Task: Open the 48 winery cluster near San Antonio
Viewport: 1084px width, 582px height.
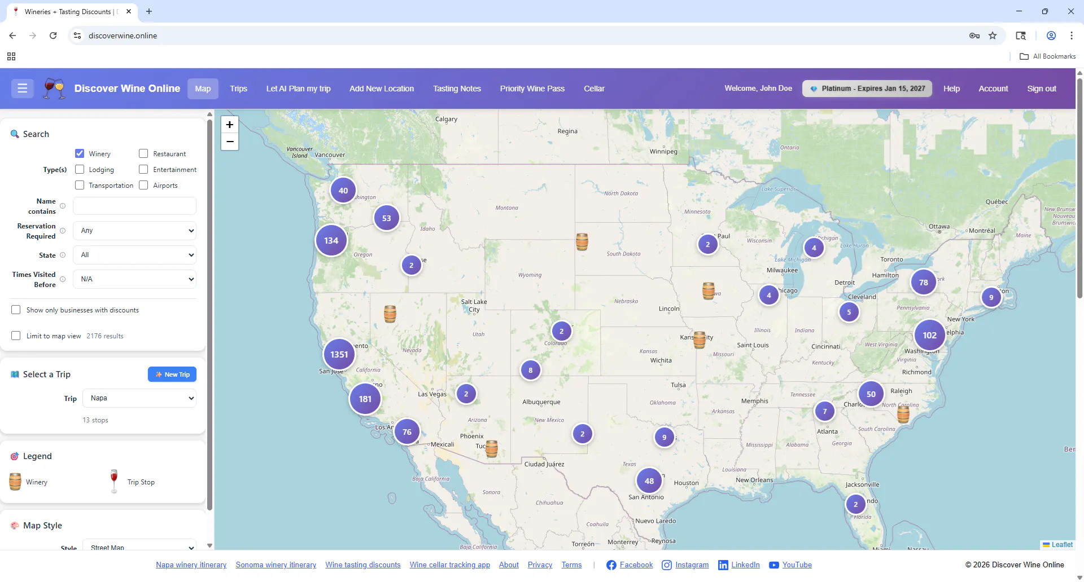Action: 649,481
